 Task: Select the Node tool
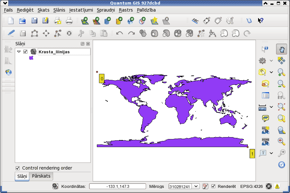coord(58,33)
